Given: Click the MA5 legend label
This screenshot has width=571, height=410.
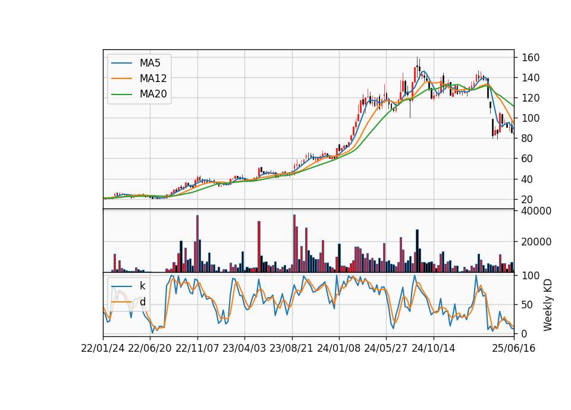Looking at the screenshot, I should tap(150, 63).
